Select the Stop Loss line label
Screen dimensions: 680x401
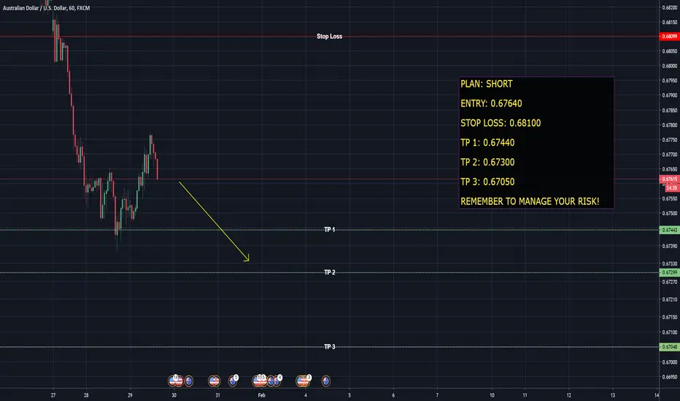tap(329, 36)
